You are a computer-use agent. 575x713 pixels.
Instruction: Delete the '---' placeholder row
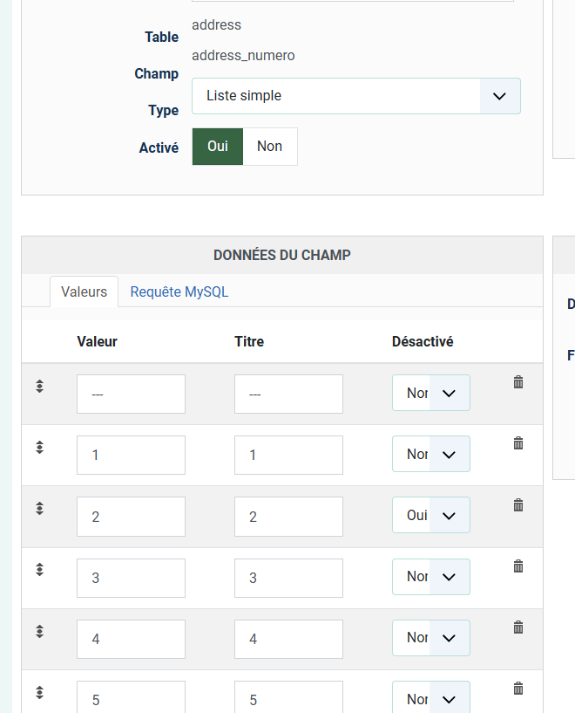[518, 382]
